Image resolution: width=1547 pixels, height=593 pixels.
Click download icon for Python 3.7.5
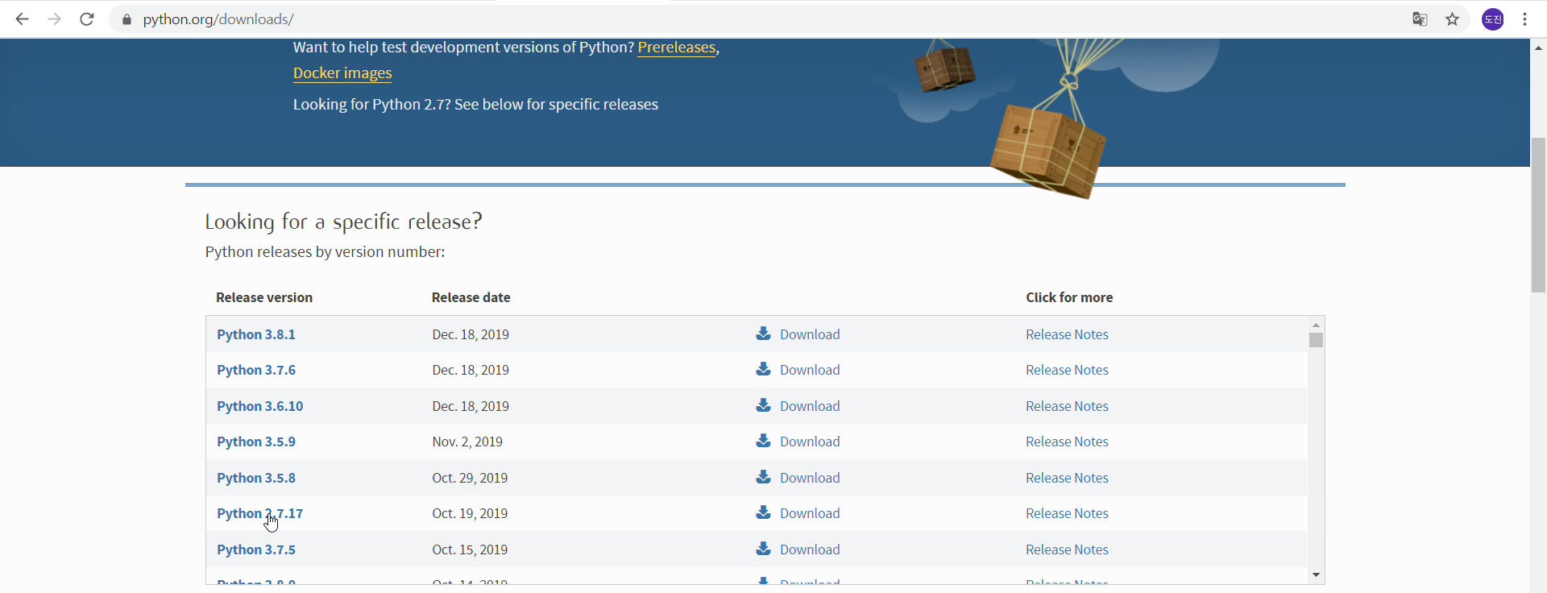pyautogui.click(x=763, y=549)
